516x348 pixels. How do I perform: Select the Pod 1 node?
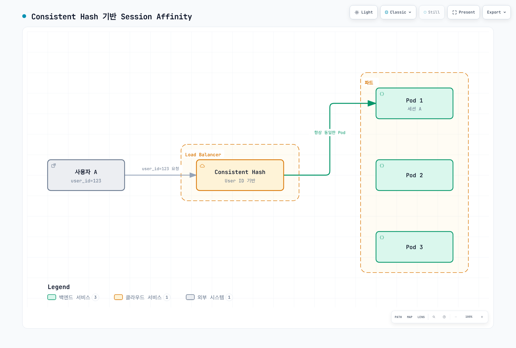pyautogui.click(x=414, y=103)
